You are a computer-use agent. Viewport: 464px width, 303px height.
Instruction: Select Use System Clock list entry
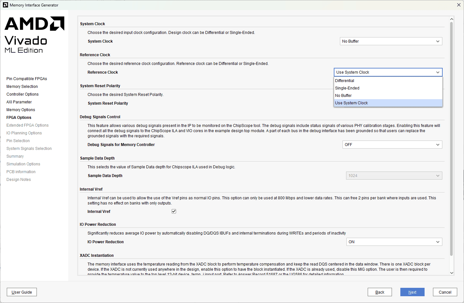pyautogui.click(x=351, y=103)
